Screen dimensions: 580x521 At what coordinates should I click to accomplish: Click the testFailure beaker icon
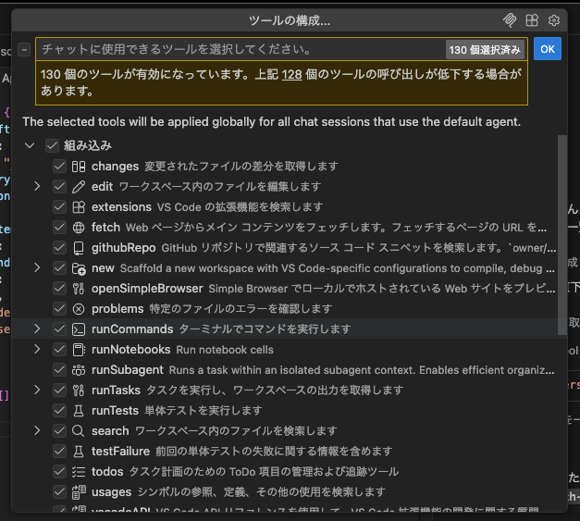click(79, 452)
